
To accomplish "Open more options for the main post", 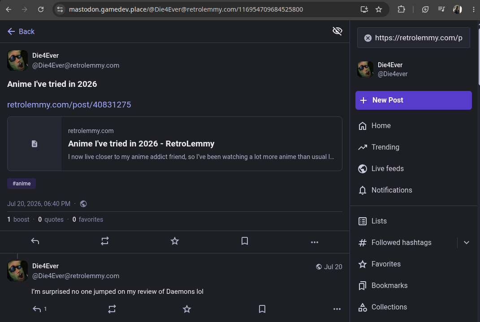I will pos(314,242).
